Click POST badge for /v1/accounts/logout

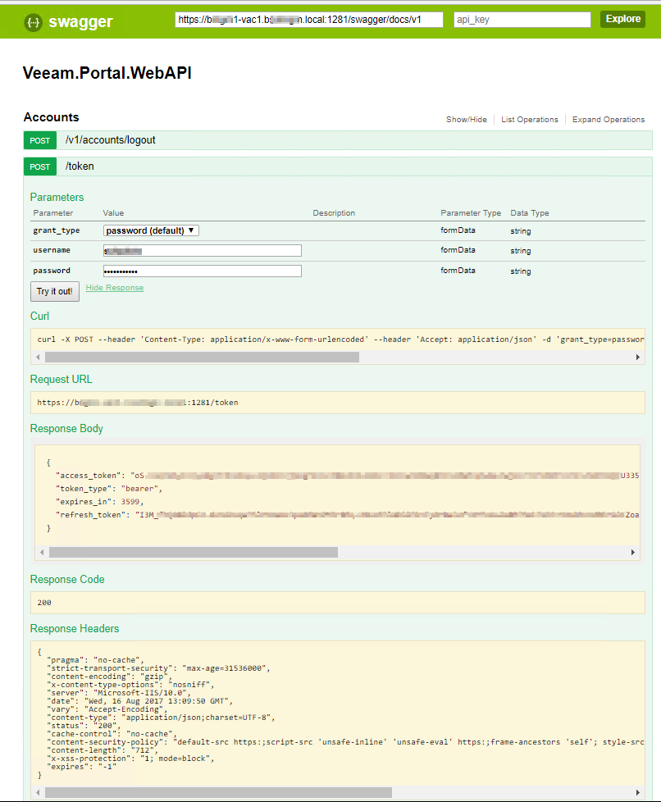40,140
